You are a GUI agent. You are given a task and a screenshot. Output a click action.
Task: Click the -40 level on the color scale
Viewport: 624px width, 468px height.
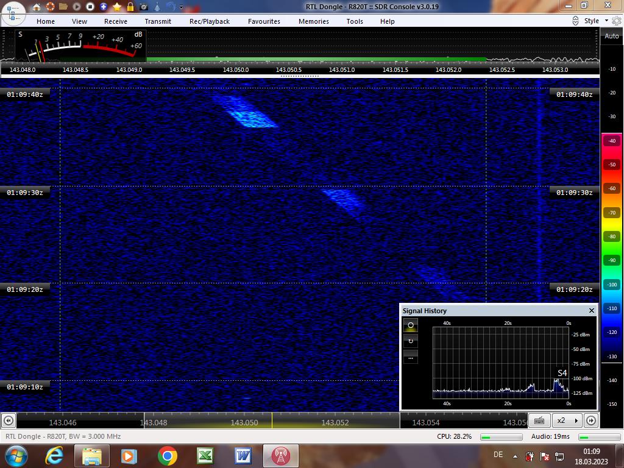612,141
